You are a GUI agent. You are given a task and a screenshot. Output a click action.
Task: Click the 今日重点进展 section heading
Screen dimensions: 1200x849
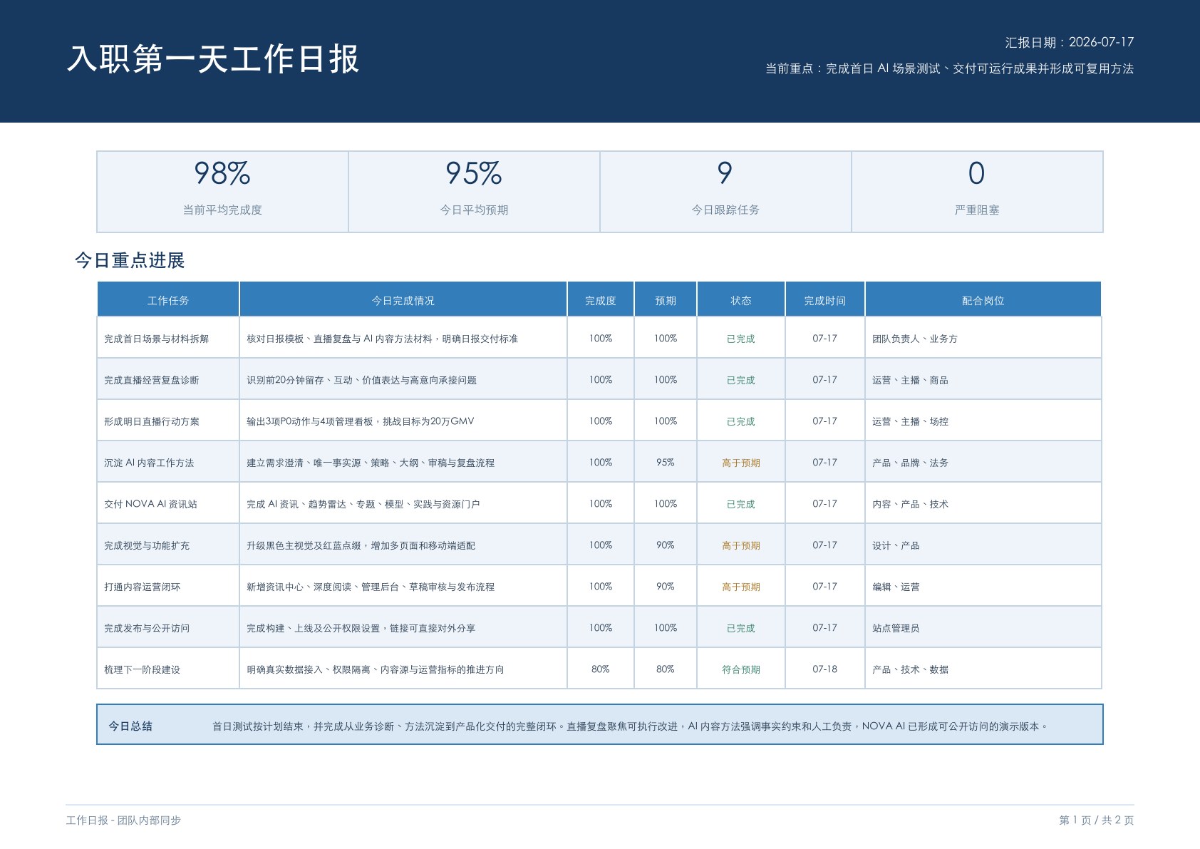(x=130, y=260)
